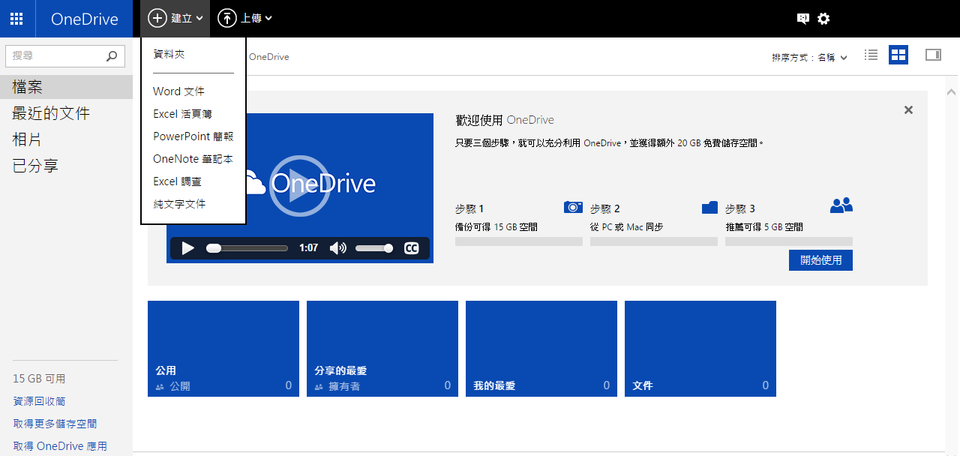960x456 pixels.
Task: Click the video progress seek bar
Action: tap(247, 248)
